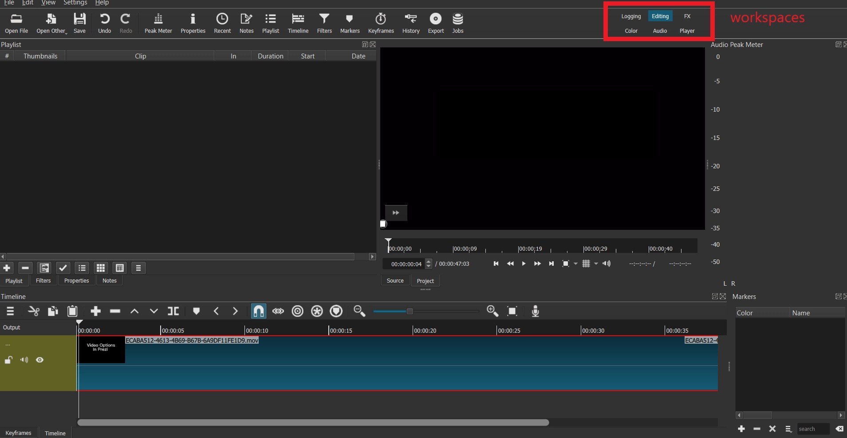Viewport: 847px width, 438px height.
Task: Open the History panel
Action: coord(410,23)
